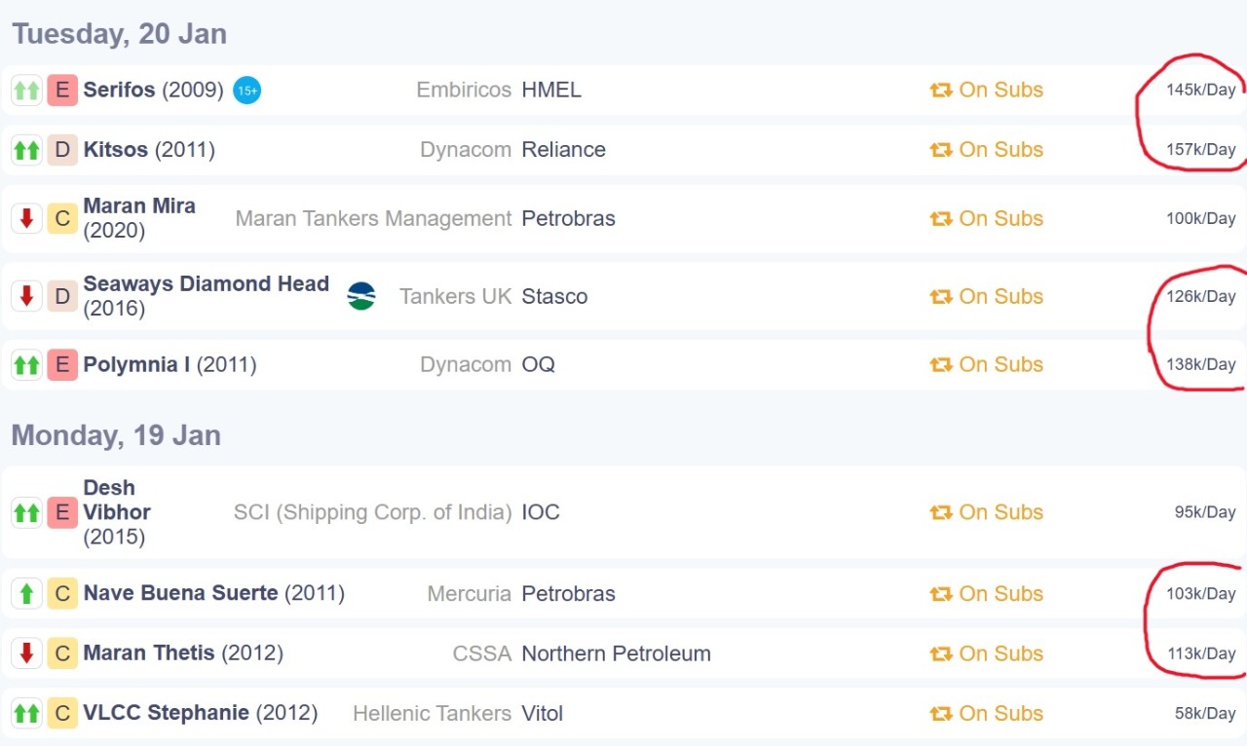Viewport: 1247px width, 746px height.
Task: Click the On Subs status of Maran Thetis
Action: 987,653
